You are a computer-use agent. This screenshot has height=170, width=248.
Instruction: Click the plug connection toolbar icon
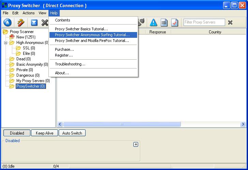141,22
